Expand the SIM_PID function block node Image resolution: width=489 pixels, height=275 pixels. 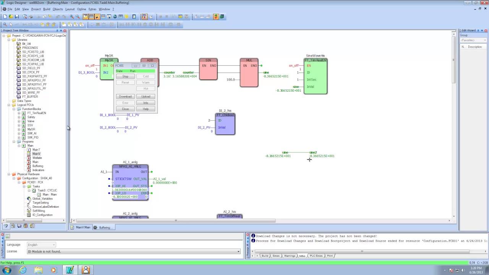click(19, 137)
